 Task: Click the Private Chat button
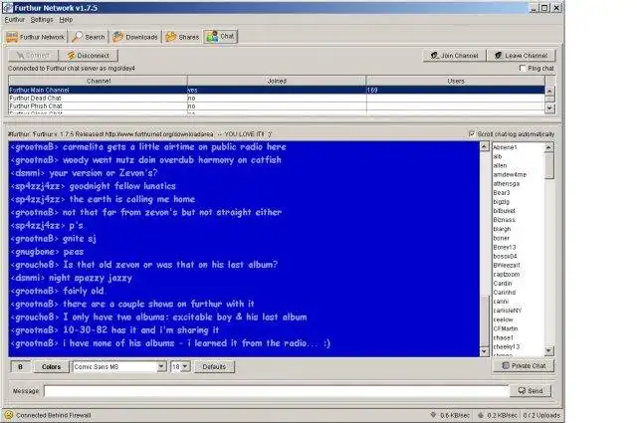[524, 365]
